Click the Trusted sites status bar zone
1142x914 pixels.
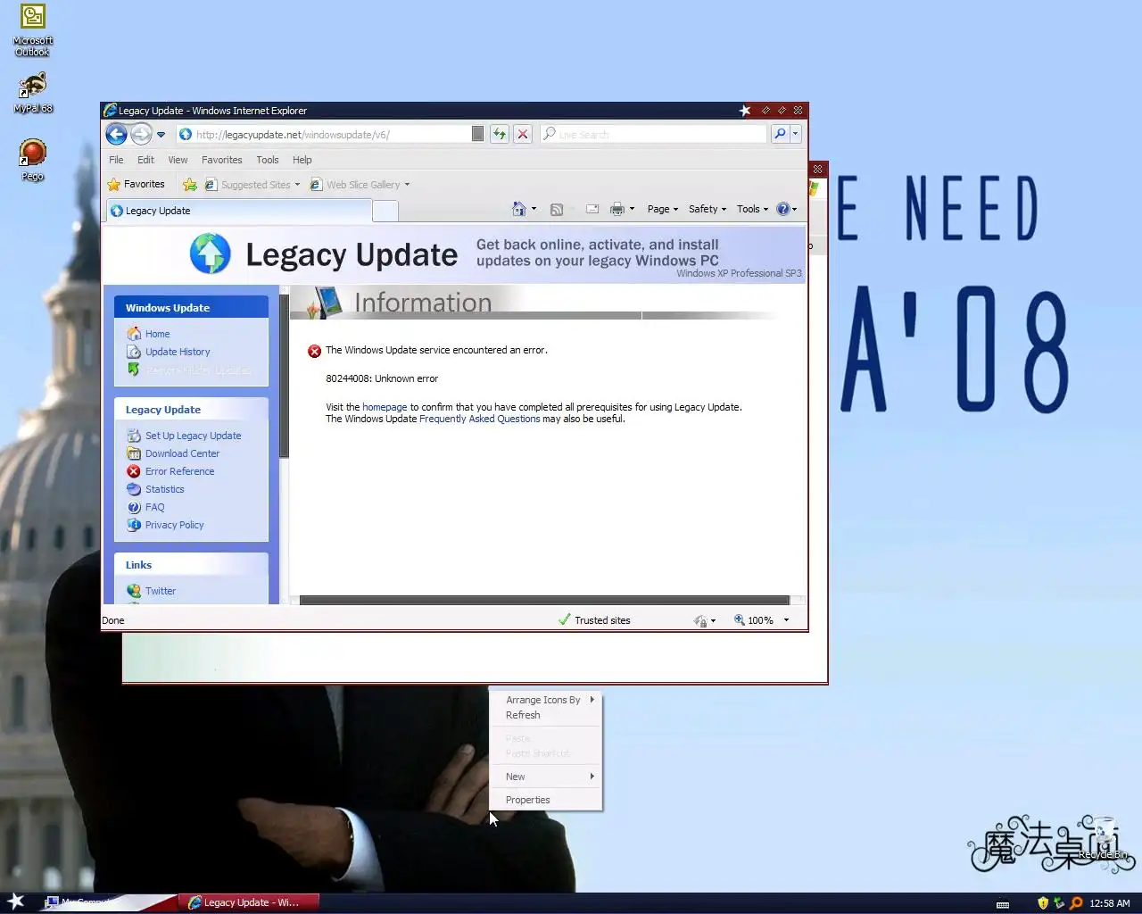[594, 620]
